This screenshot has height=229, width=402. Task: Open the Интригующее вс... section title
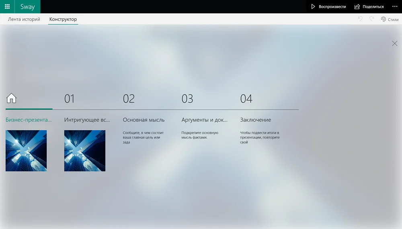point(87,120)
